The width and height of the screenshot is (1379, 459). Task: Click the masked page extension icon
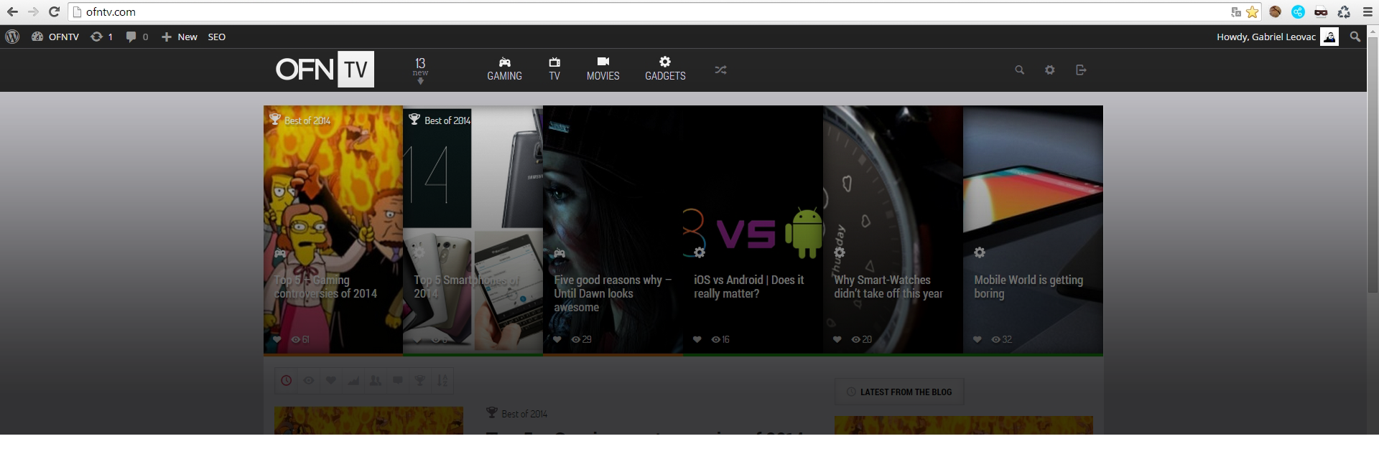(1321, 11)
